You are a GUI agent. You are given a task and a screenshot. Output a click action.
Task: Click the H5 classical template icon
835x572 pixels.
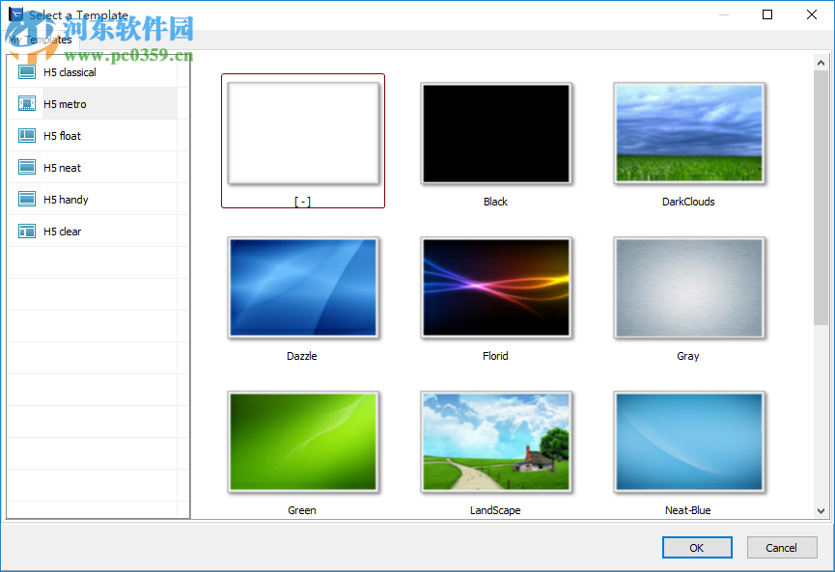click(x=26, y=71)
